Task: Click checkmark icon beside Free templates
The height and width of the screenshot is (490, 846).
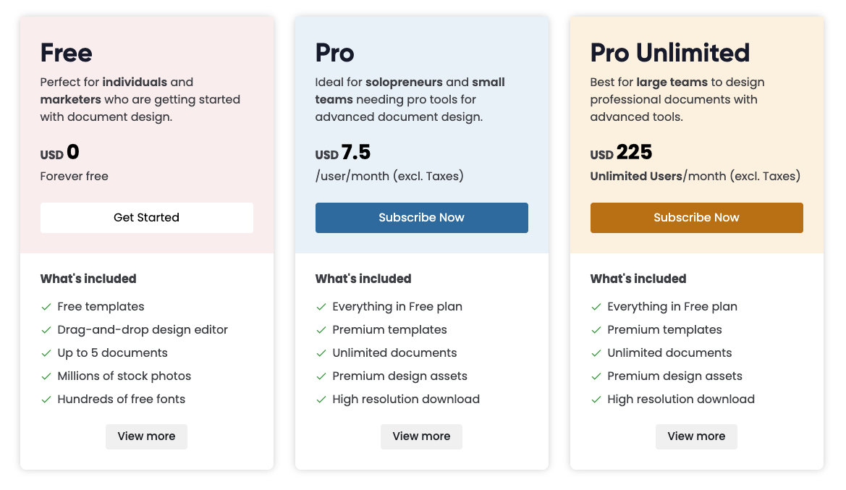Action: tap(46, 307)
